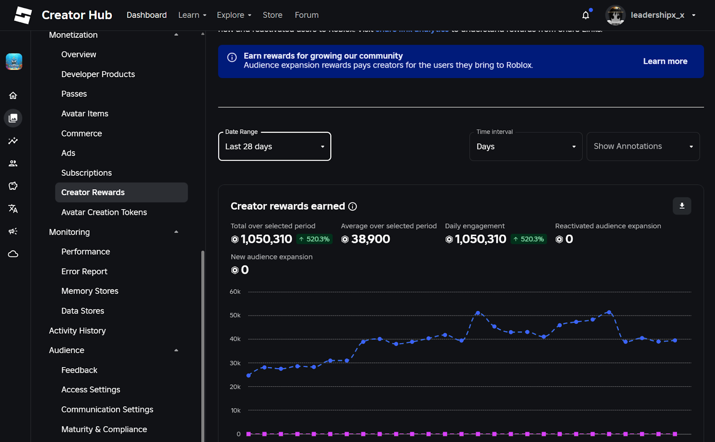Image resolution: width=715 pixels, height=442 pixels.
Task: Select Creator Rewards in the sidebar
Action: (93, 192)
